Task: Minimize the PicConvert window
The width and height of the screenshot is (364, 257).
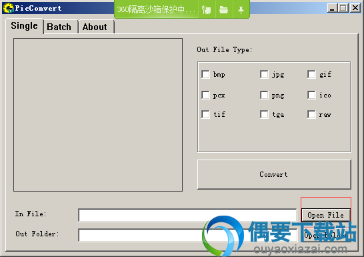Action: (332, 8)
